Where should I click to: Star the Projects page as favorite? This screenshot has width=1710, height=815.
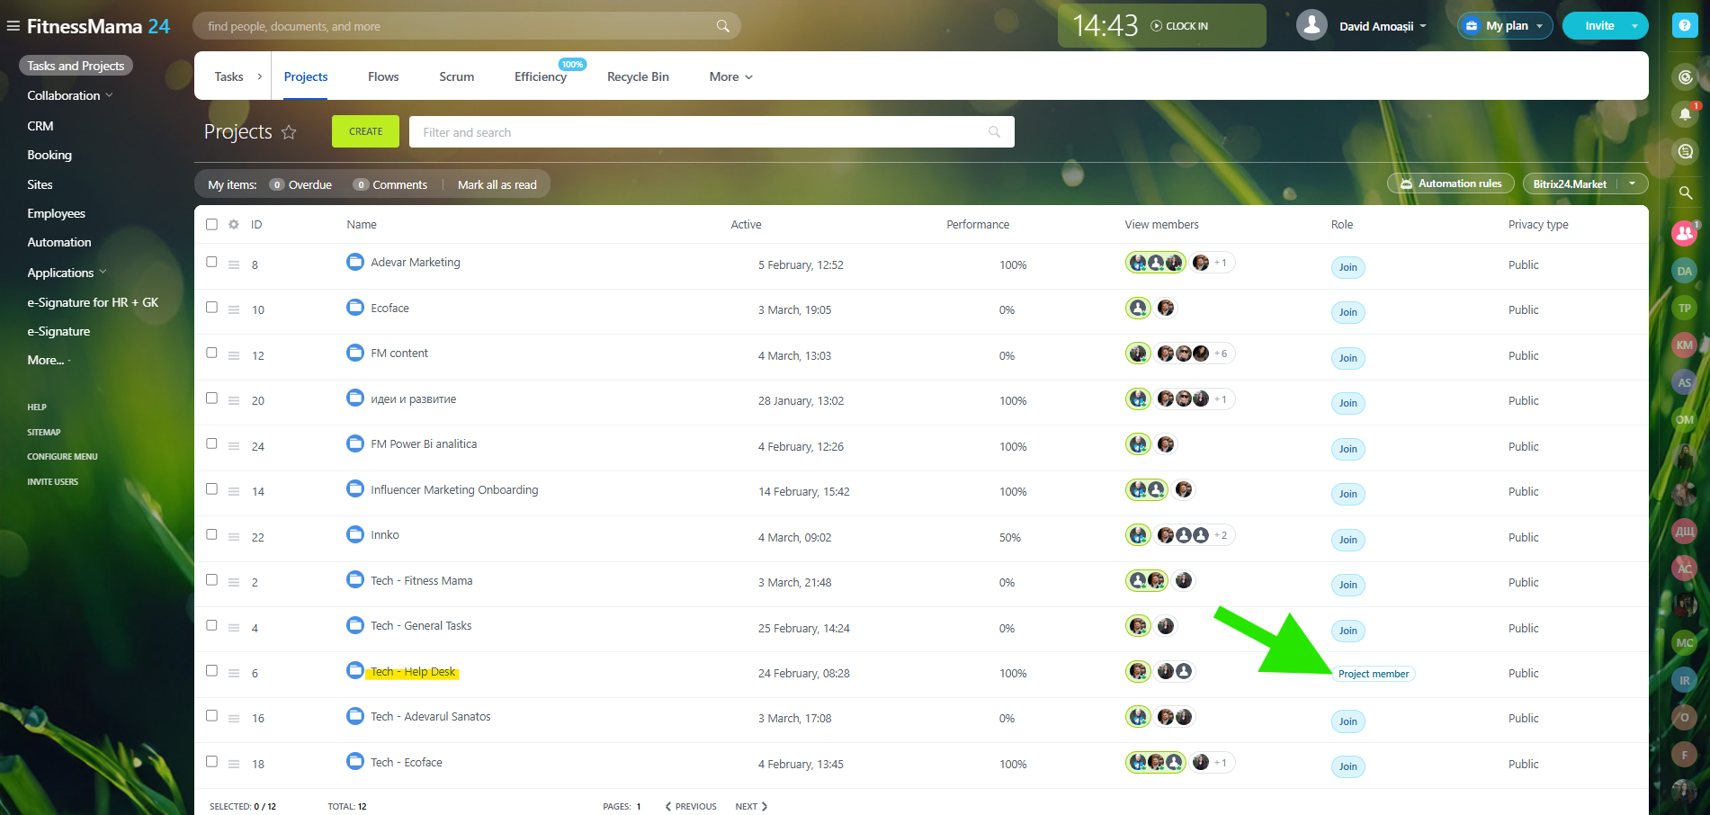289,132
